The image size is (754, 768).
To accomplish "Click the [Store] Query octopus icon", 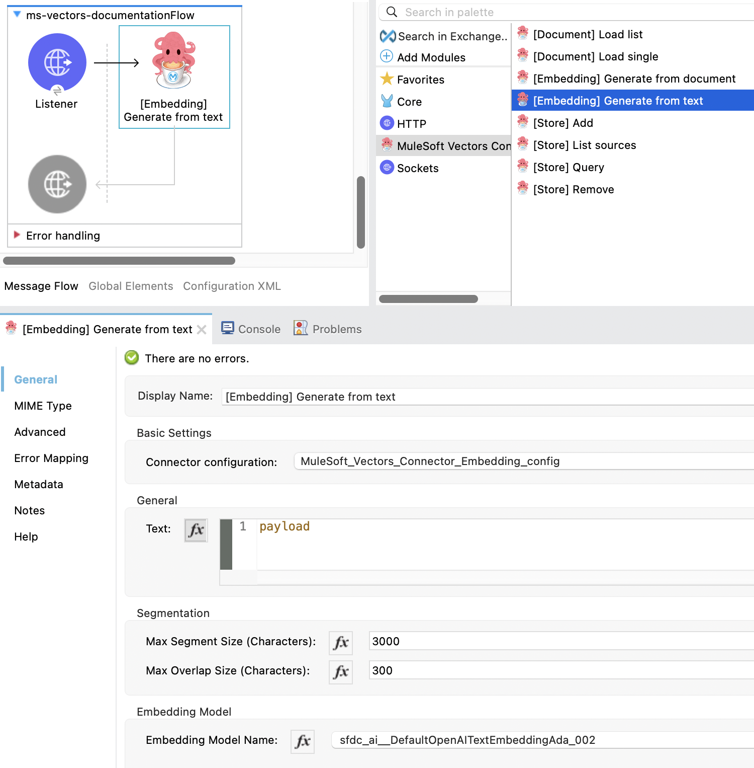I will pos(523,166).
